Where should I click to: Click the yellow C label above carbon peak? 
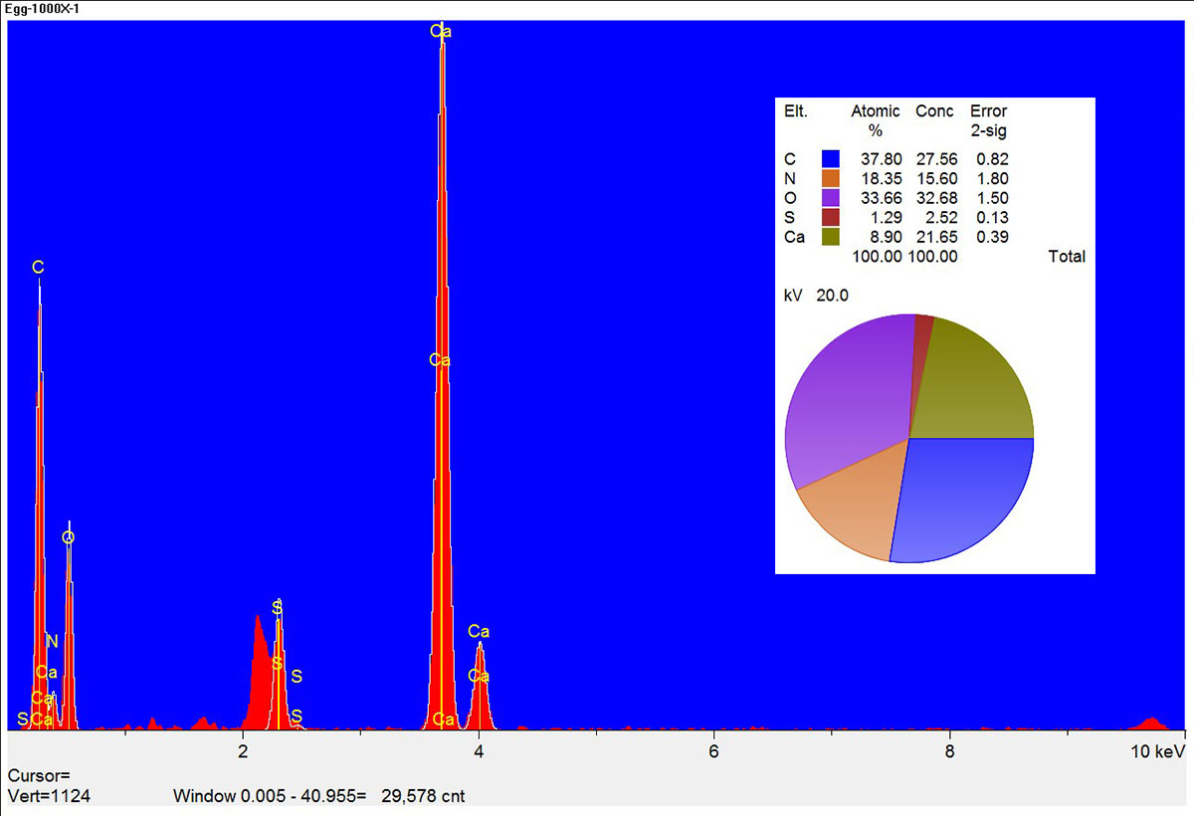tap(38, 268)
